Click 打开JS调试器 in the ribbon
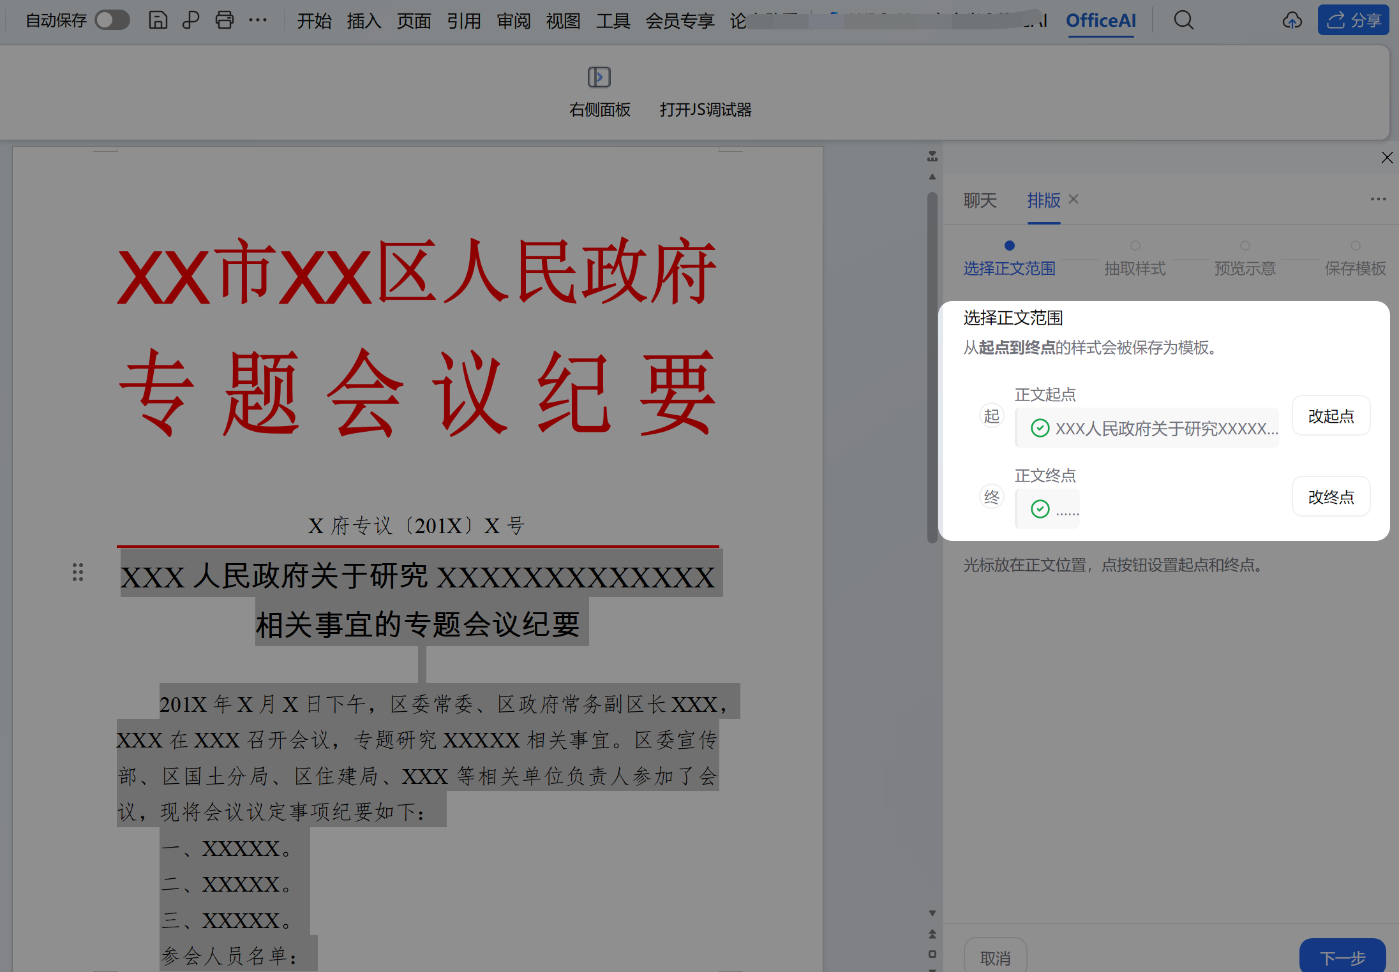This screenshot has height=972, width=1399. coord(705,110)
